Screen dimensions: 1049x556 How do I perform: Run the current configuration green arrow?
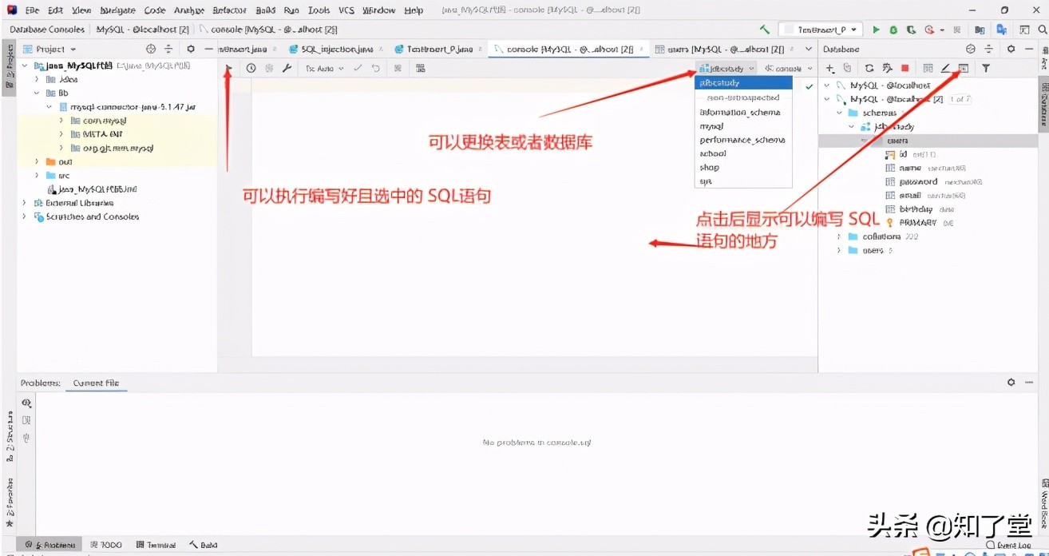(x=876, y=30)
